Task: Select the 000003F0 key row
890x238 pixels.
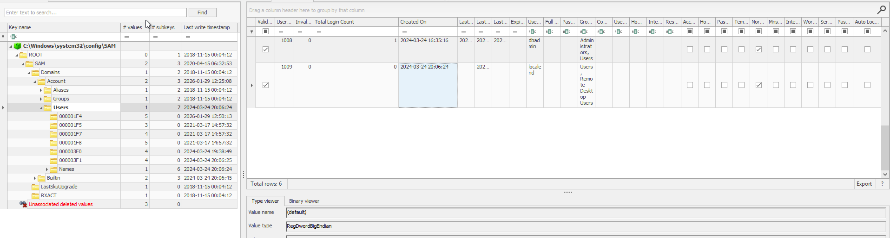Action: point(122,151)
